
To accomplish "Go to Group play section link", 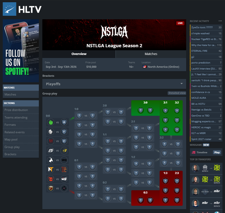I will point(21,147).
